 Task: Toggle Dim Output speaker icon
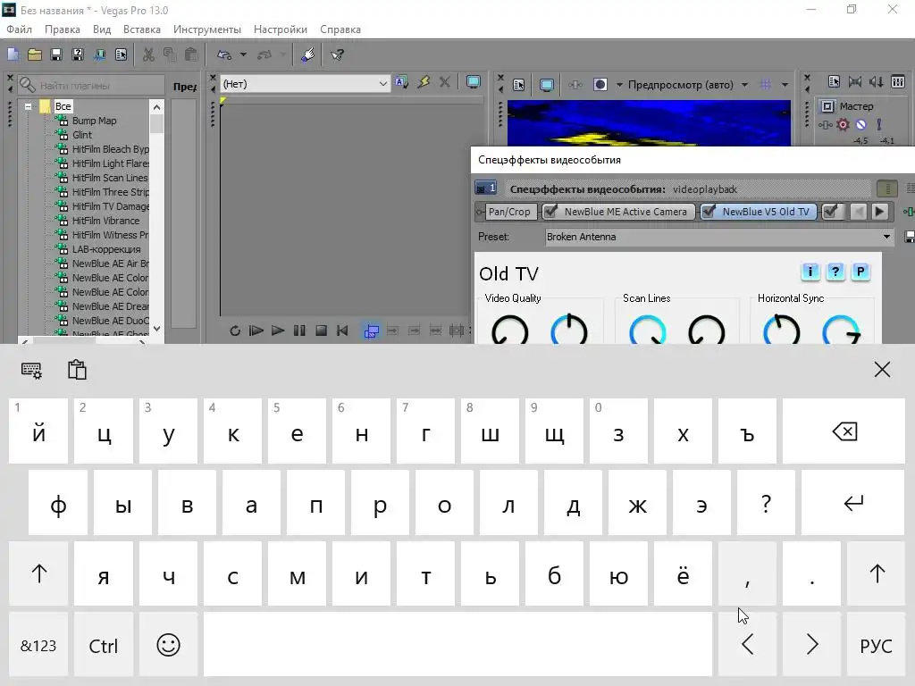coord(877,81)
